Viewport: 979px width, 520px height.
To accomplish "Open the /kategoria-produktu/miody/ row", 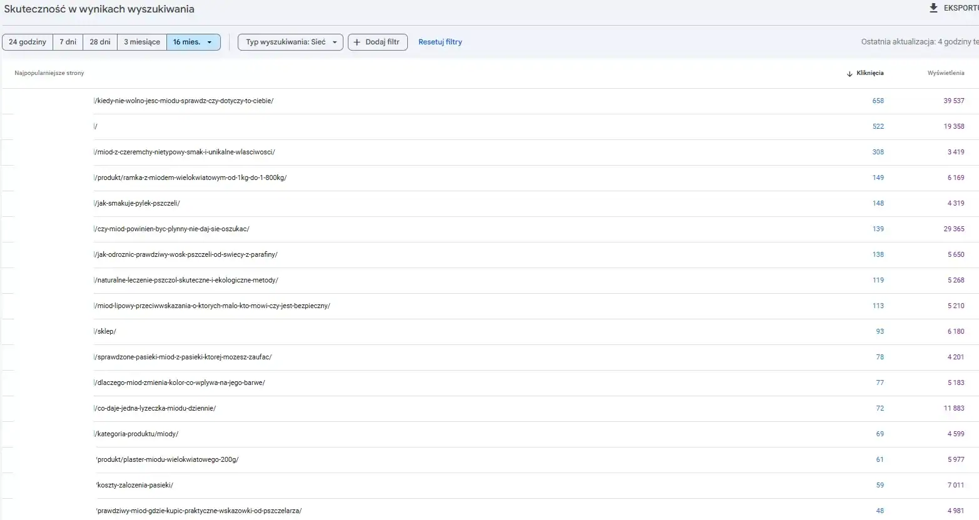I will click(136, 434).
